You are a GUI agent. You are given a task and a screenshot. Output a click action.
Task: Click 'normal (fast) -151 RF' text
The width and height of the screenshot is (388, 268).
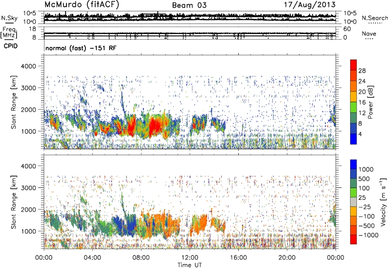(x=81, y=48)
